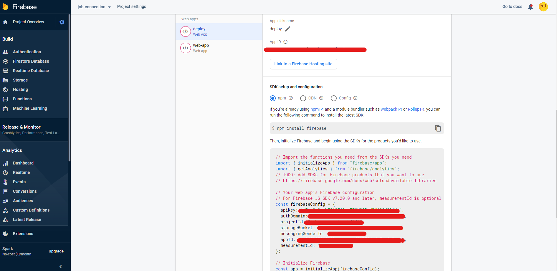Collapse the sidebar with chevron arrow

(x=61, y=267)
